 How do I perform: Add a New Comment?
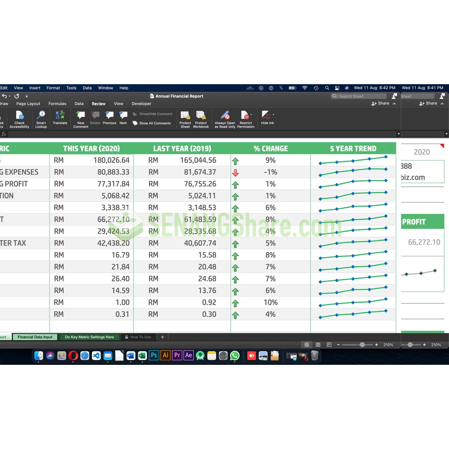click(81, 119)
